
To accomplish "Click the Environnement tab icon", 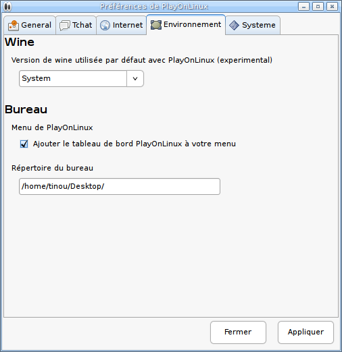I will 156,25.
